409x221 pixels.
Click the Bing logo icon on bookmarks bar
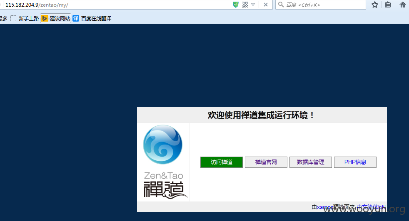pos(45,18)
